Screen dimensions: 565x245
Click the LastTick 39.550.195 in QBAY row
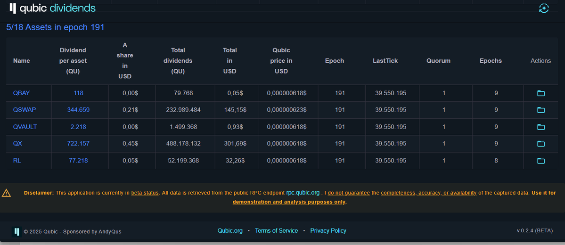[391, 93]
